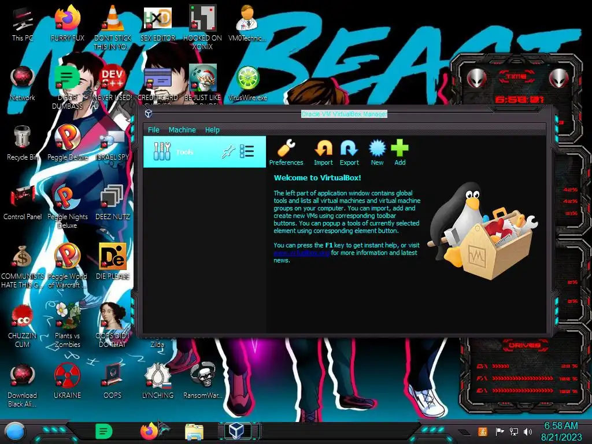
Task: Open the green chat app in taskbar
Action: pos(104,431)
